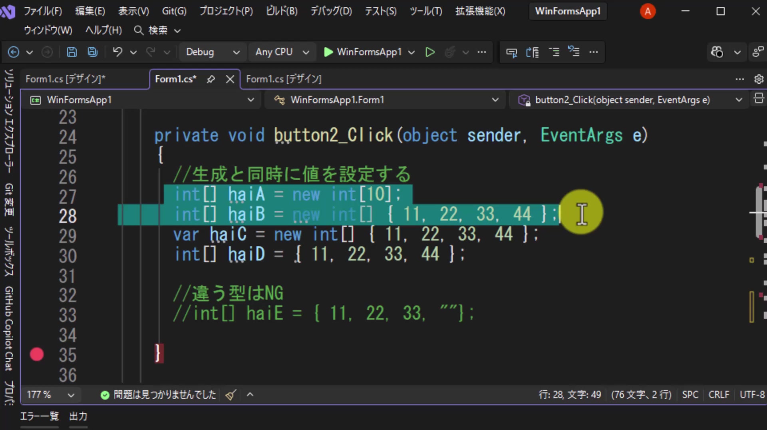This screenshot has width=767, height=430.
Task: Click the 検索 search box
Action: pos(157,30)
